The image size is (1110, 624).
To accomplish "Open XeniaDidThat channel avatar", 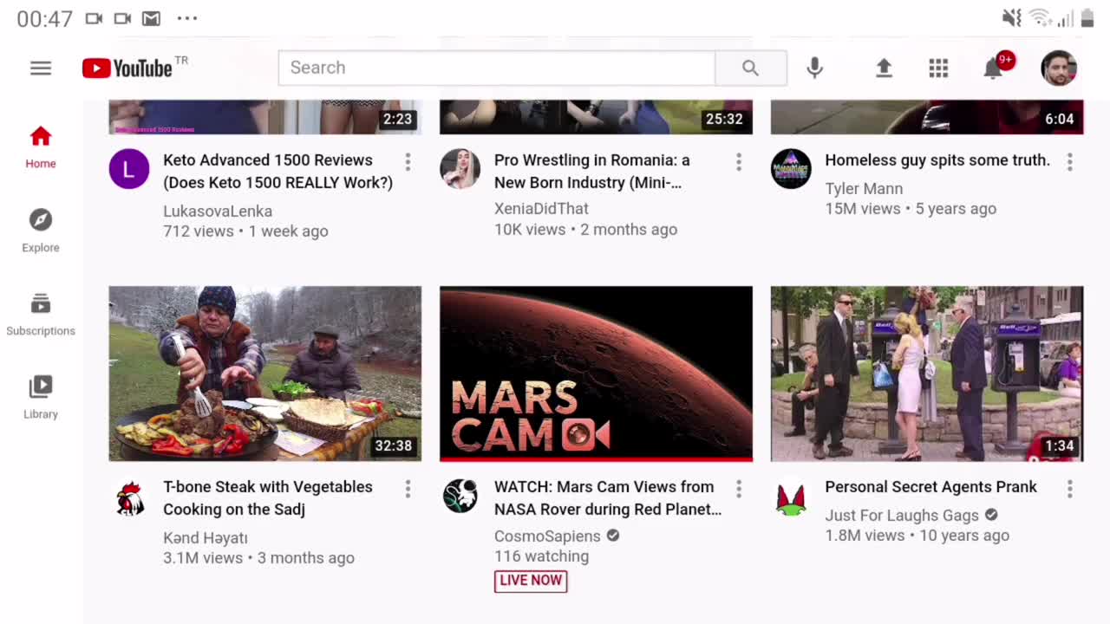I will [460, 169].
